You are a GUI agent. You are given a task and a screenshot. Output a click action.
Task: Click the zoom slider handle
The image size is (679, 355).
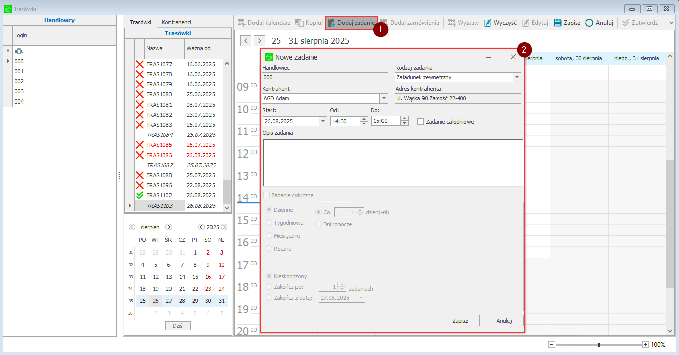599,345
